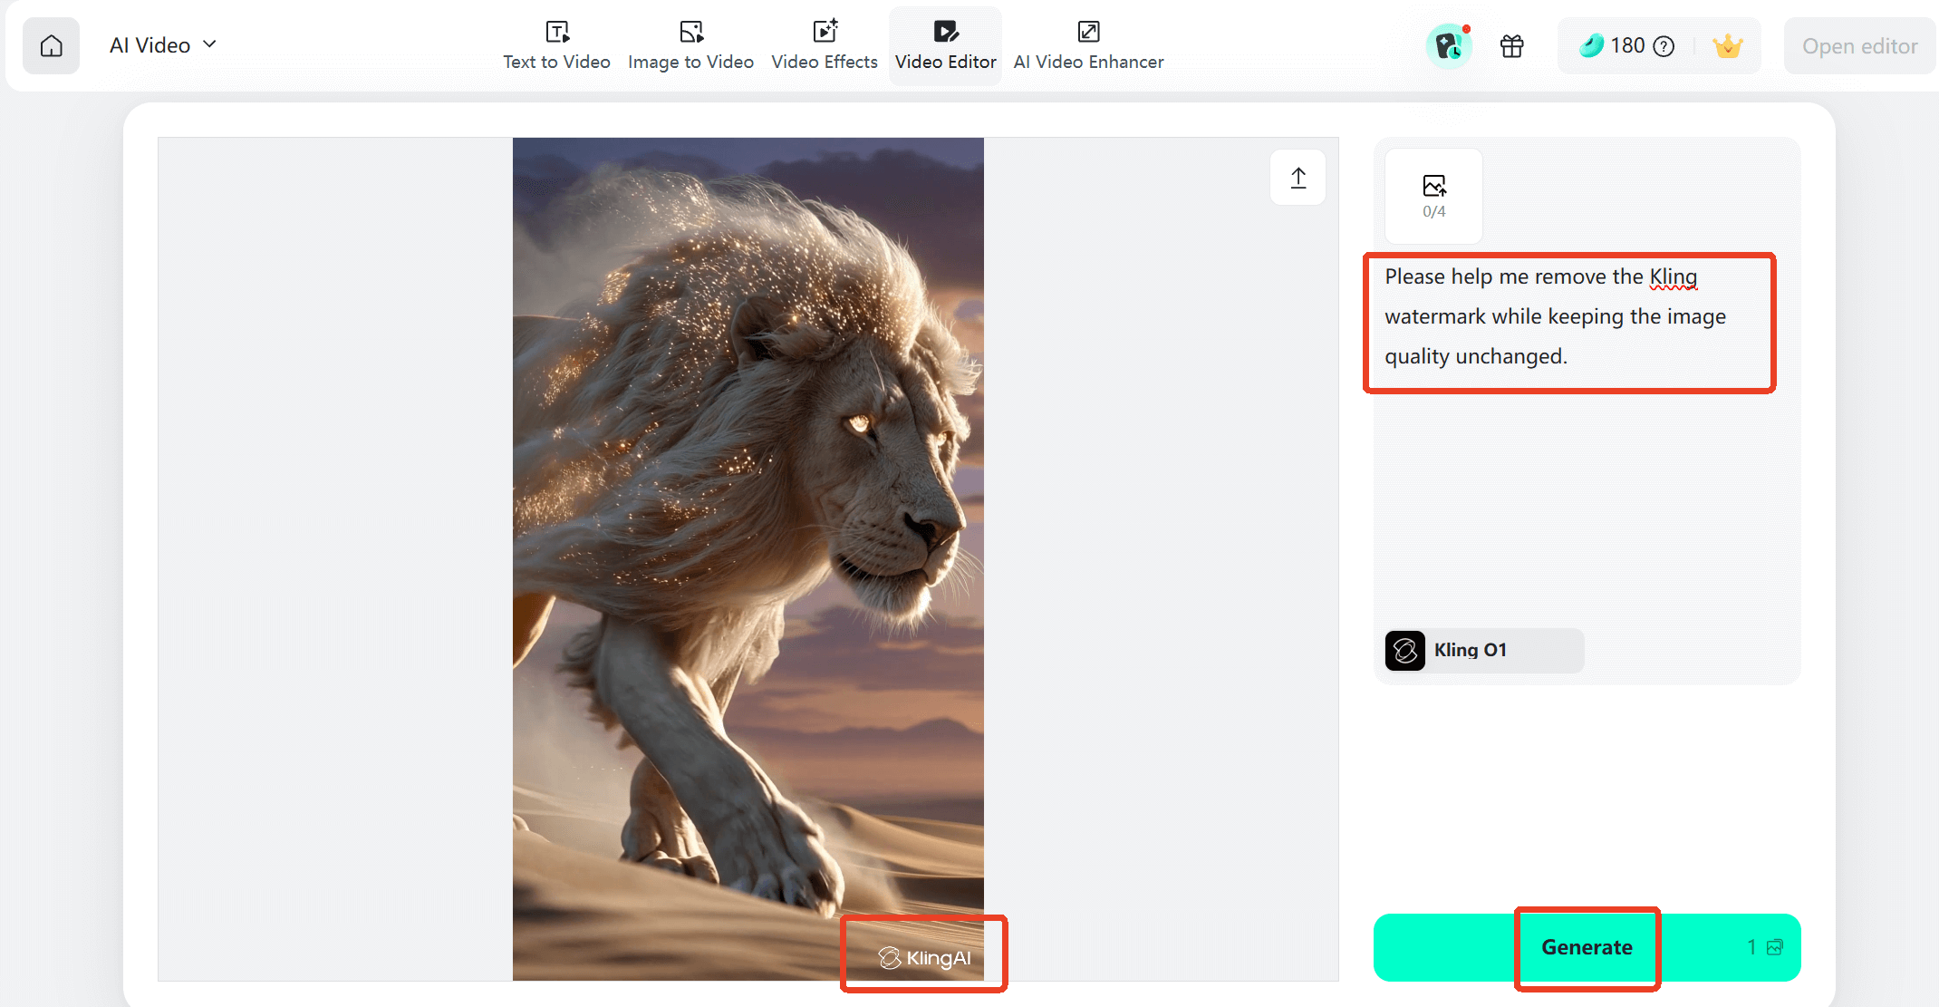Screen dimensions: 1939x1007
Task: Open the AI Video Enhancer tool
Action: [1088, 44]
